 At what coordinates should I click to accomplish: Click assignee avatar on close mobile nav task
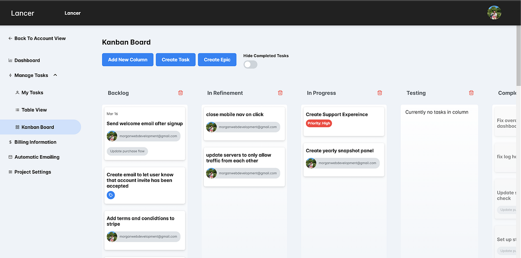tap(211, 127)
